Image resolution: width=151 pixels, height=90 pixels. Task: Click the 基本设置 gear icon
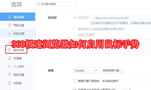click(10, 17)
